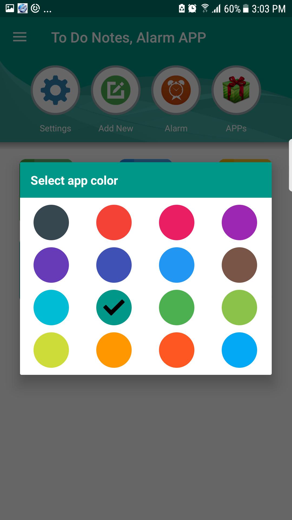Tap the Select app color dialog title
The image size is (292, 520).
coord(74,181)
